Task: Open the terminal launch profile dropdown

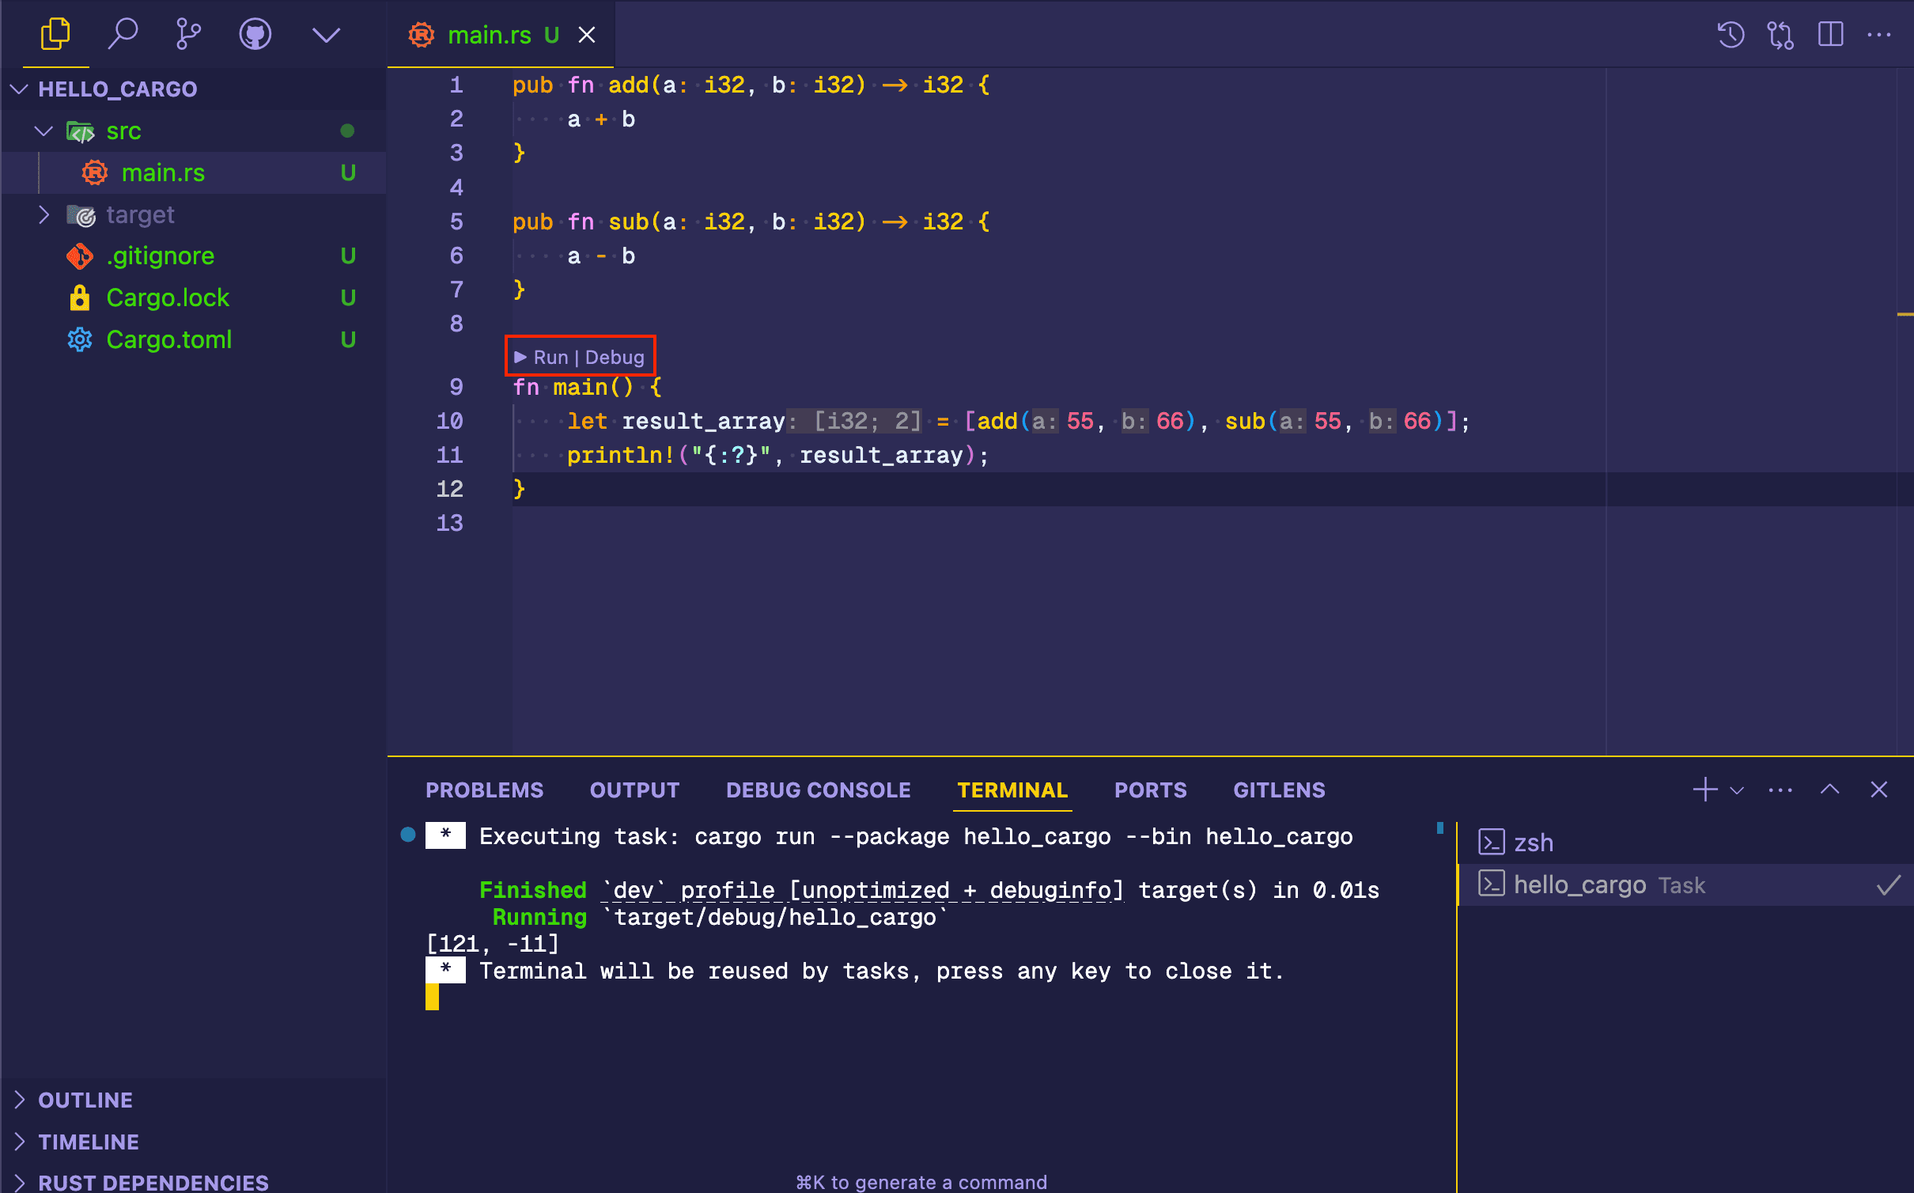Action: (x=1735, y=789)
